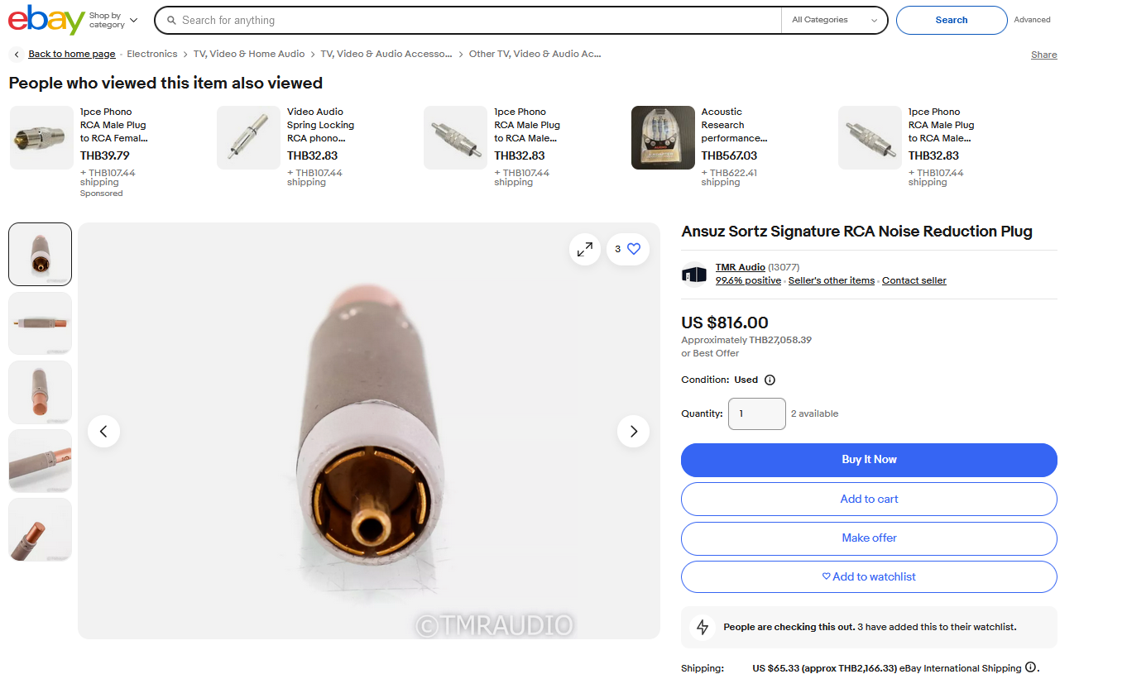This screenshot has width=1127, height=674.
Task: Click the Add to cart button
Action: point(869,499)
